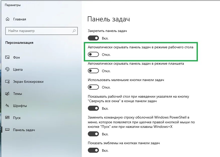Click the Темы themes icon
This screenshot has height=157, width=220.
pos(7,94)
